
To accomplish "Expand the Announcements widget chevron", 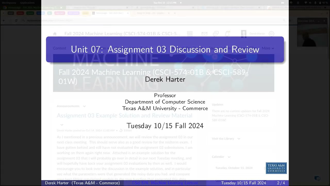I will point(84,106).
